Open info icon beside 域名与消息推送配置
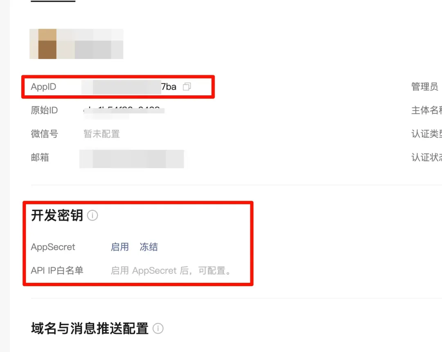The height and width of the screenshot is (352, 442). tap(158, 329)
